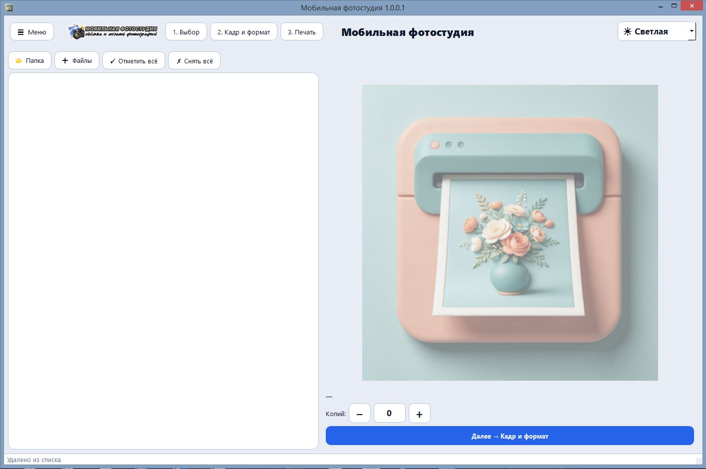Viewport: 706px width, 469px height.
Task: Open a folder with the Папка button
Action: click(x=30, y=61)
